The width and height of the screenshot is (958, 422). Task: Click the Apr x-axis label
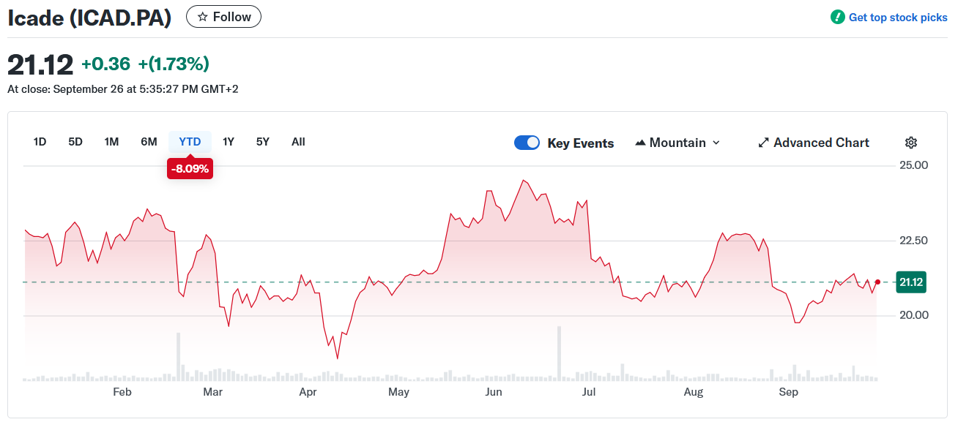tap(308, 393)
